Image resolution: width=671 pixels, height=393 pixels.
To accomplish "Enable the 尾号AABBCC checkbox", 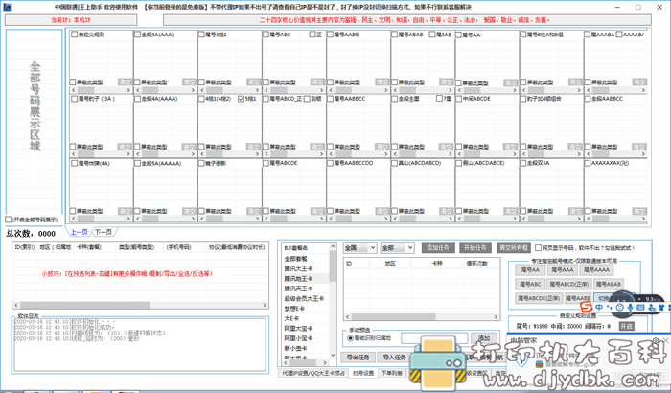I will (331, 99).
